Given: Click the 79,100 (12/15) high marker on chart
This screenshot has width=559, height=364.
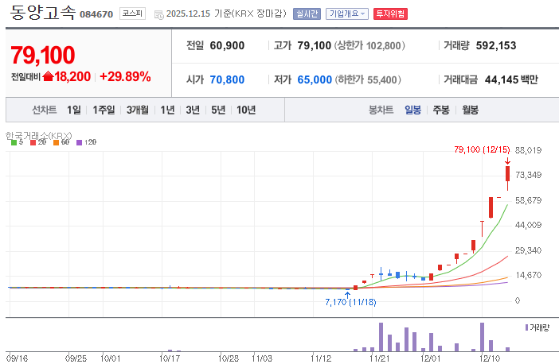Looking at the screenshot, I should point(482,149).
